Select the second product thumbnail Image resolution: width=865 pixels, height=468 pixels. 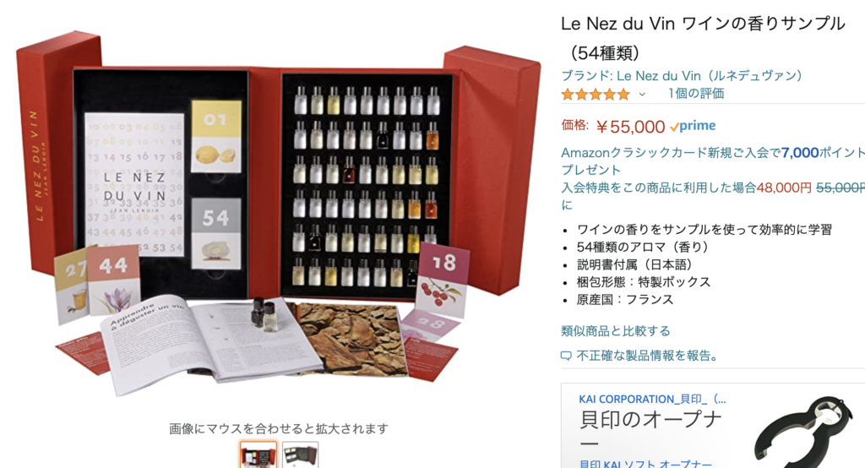tap(300, 454)
